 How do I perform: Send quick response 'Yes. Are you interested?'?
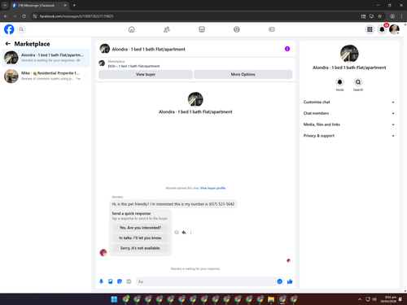coord(140,228)
